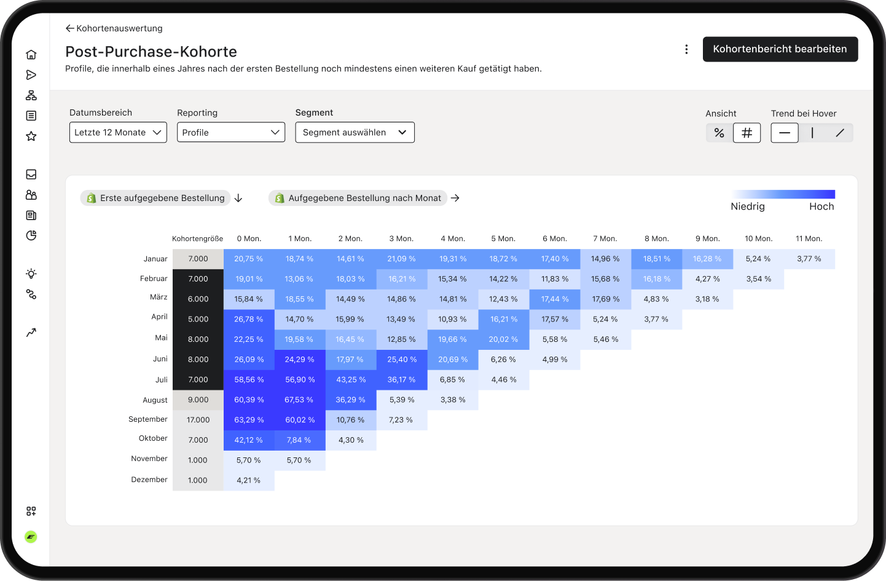886x581 pixels.
Task: Open the profiles people sidebar icon
Action: pyautogui.click(x=31, y=195)
